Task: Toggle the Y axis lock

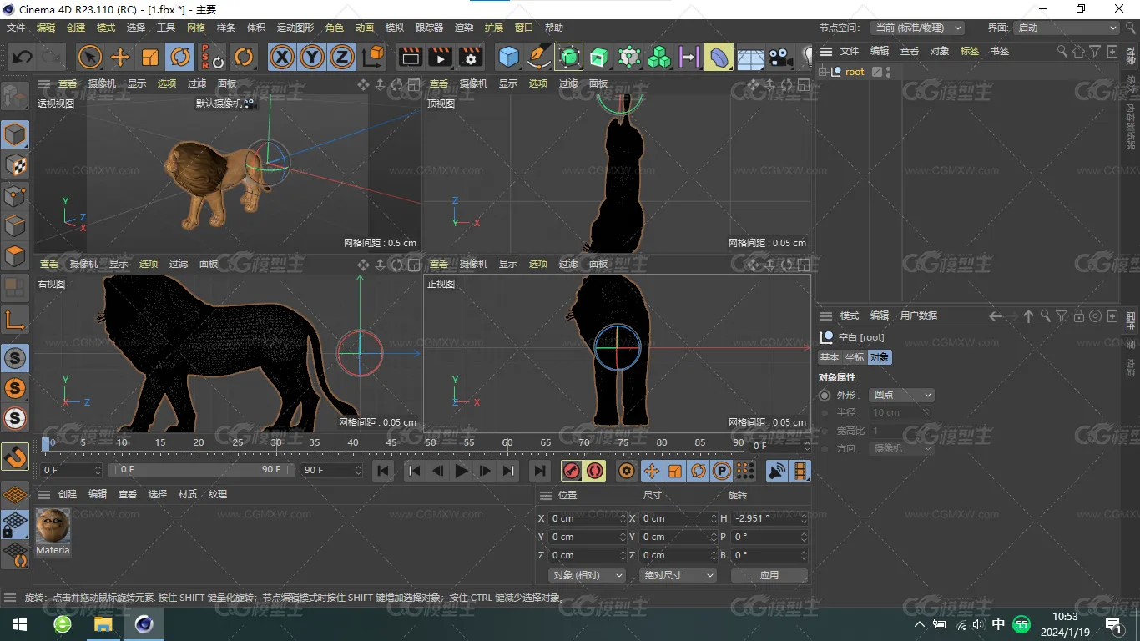Action: tap(312, 57)
